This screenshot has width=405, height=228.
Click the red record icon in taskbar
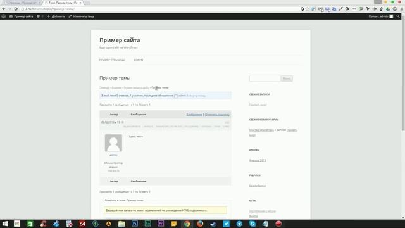pyautogui.click(x=278, y=224)
